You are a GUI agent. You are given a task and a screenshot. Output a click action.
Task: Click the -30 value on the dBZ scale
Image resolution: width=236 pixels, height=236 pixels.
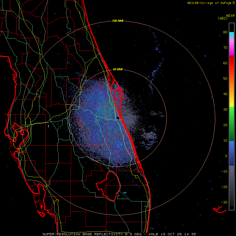[x=224, y=202]
